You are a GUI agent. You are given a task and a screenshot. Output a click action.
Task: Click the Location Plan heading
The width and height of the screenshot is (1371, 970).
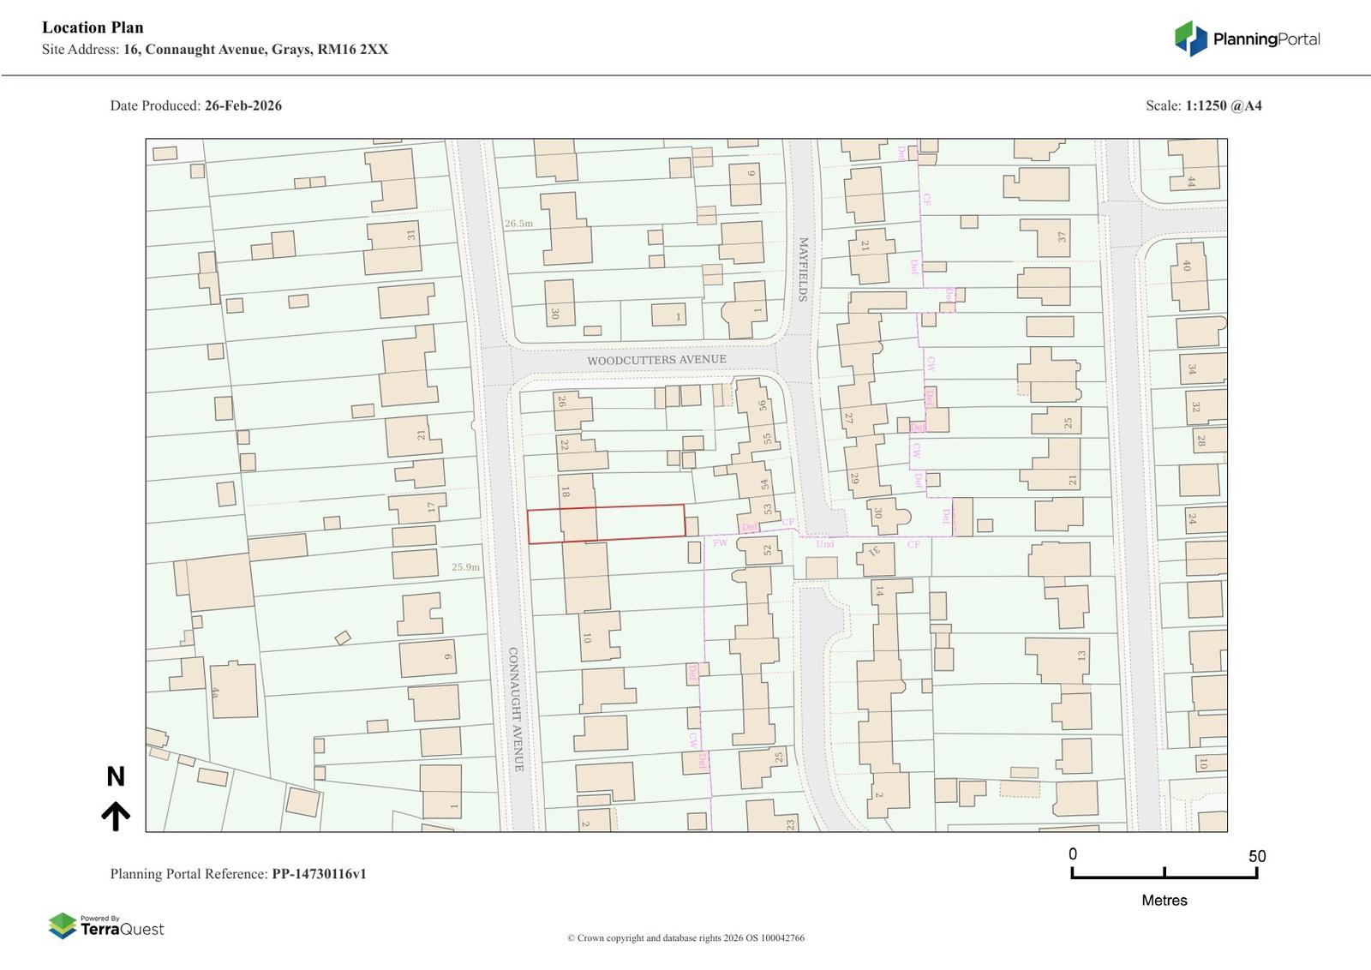tap(93, 27)
